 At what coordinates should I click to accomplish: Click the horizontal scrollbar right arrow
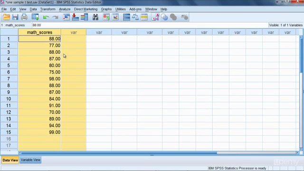pyautogui.click(x=298, y=152)
